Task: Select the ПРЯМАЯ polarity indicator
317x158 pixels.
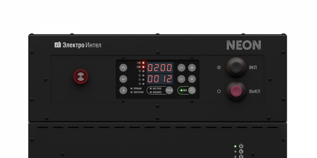Action: coord(132,88)
